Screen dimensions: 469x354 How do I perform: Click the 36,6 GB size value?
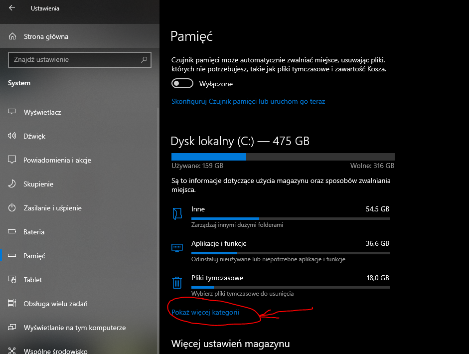(377, 244)
